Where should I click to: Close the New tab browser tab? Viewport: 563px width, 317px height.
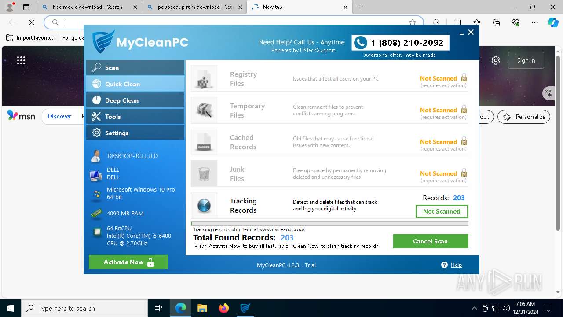tap(345, 7)
